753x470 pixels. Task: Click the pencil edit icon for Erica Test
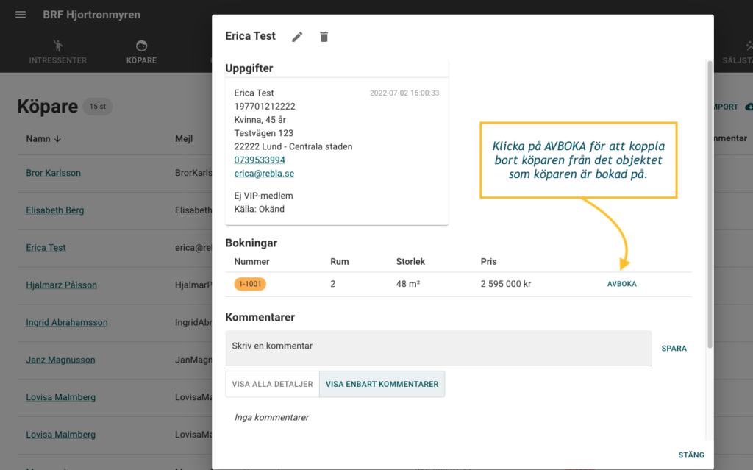(x=297, y=37)
